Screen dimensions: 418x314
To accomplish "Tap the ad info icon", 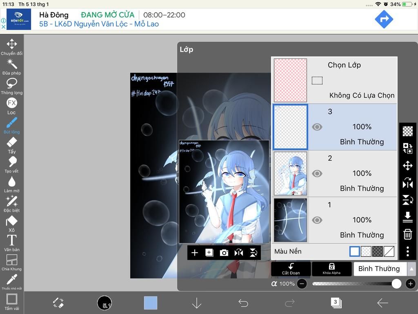I will tap(3, 20).
